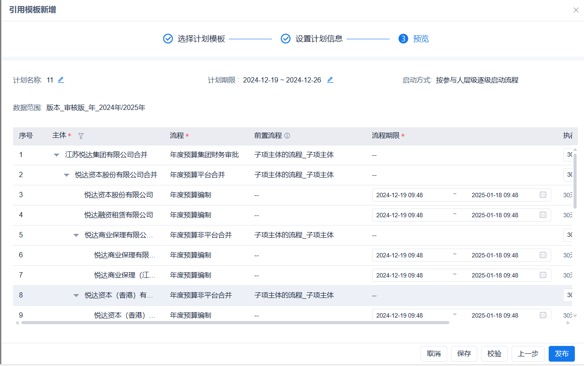Go to 设置计划信息 step
The image size is (584, 366).
pos(312,39)
